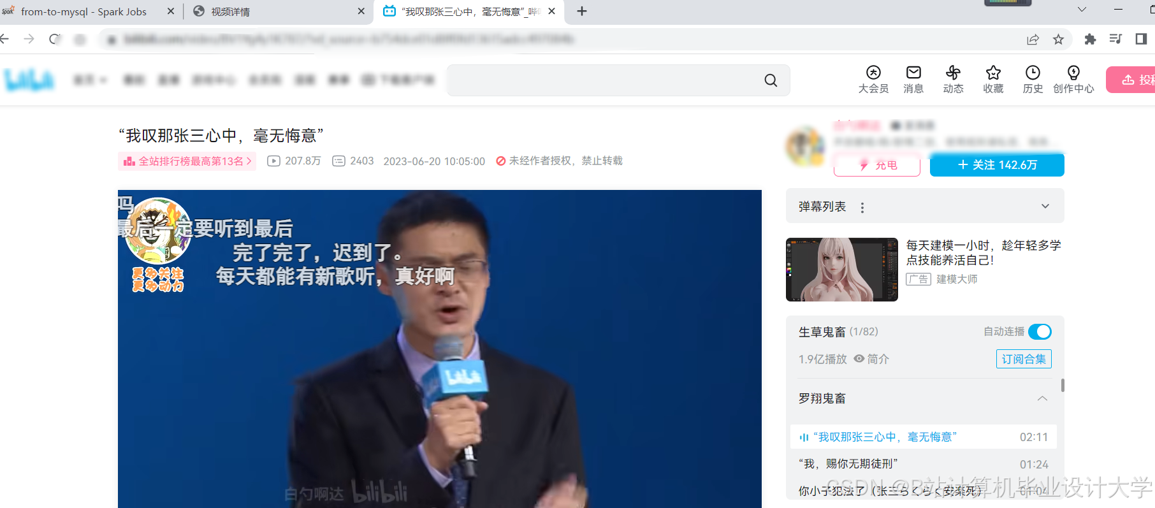Viewport: 1155px width, 508px height.
Task: Open the 每天建模一小时 ad title
Action: tap(984, 252)
